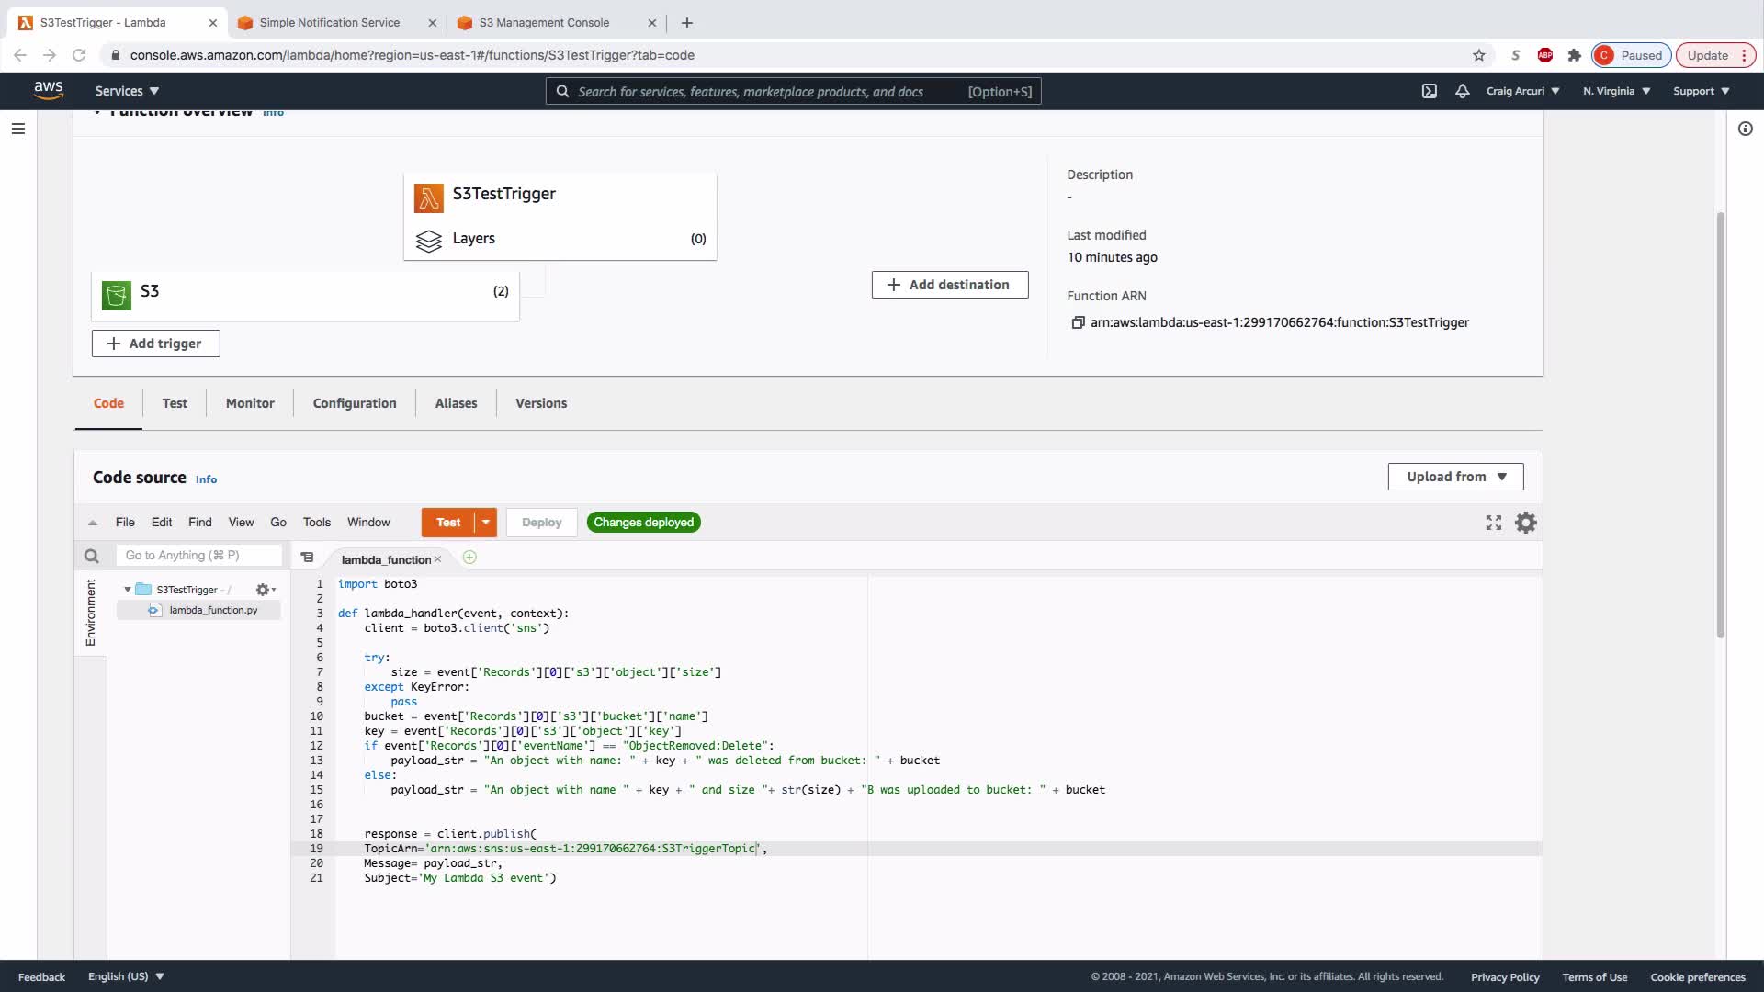The height and width of the screenshot is (992, 1764).
Task: Open the Tools menu in editor
Action: pyautogui.click(x=316, y=523)
